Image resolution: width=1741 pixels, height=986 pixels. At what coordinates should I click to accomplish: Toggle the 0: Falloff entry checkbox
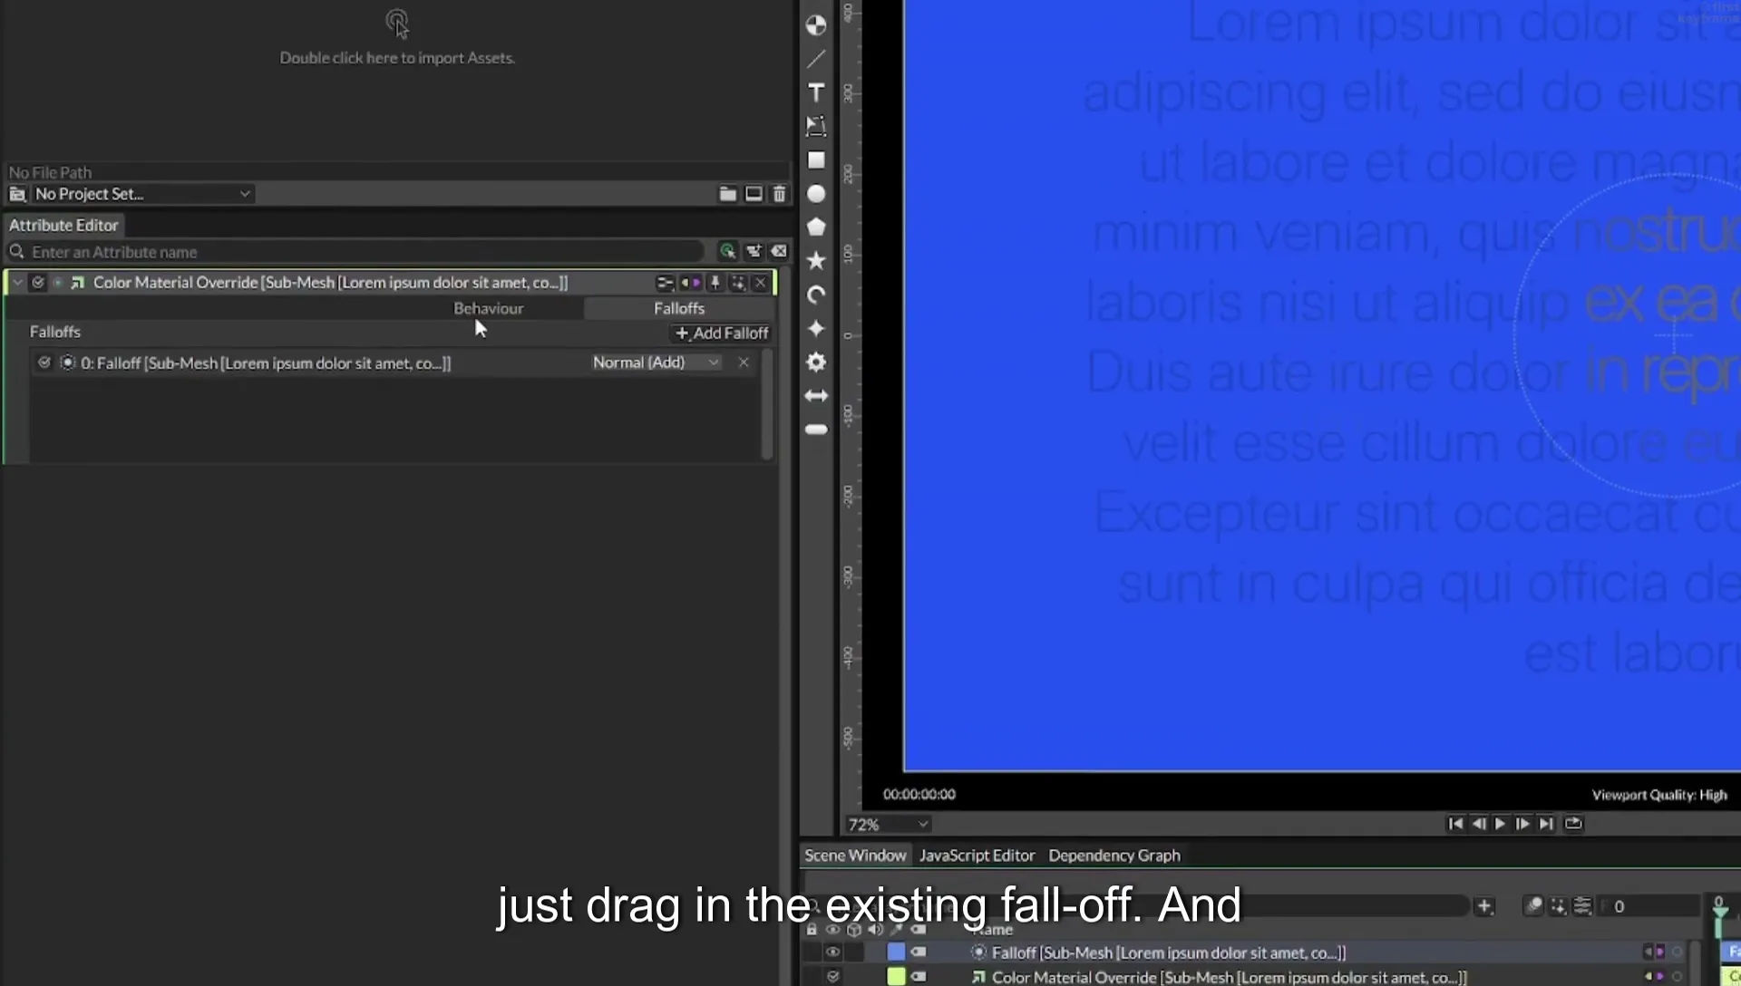tap(44, 362)
